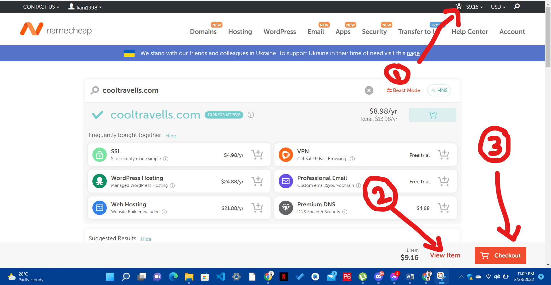Add WordPress Hosting to cart
The width and height of the screenshot is (551, 285).
(257, 181)
